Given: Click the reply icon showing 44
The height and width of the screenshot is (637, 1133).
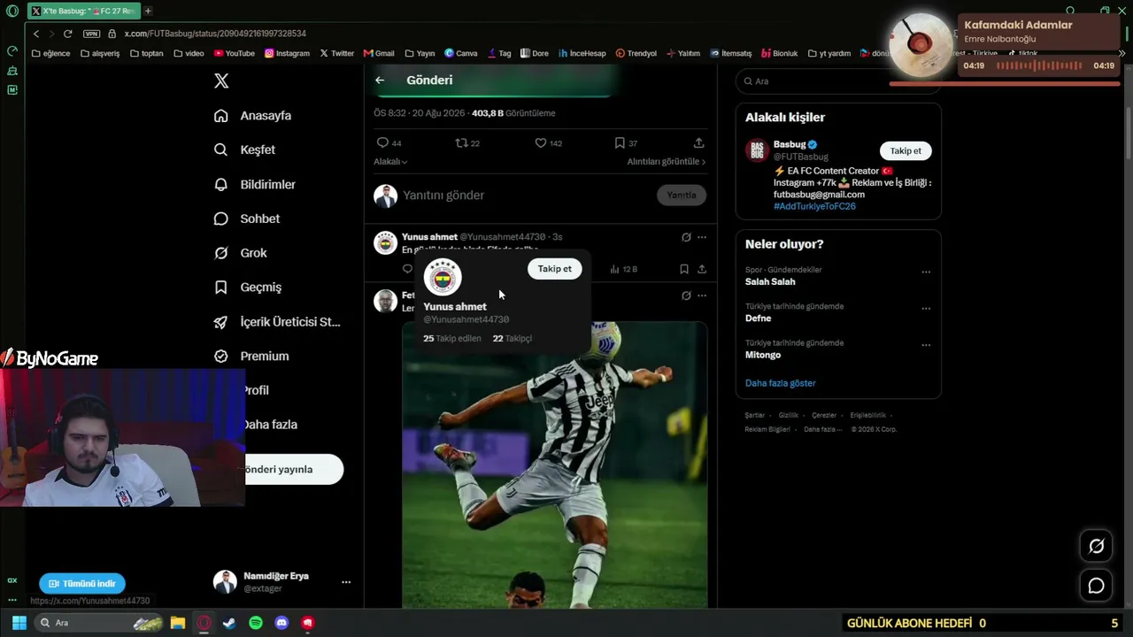Looking at the screenshot, I should pos(389,143).
